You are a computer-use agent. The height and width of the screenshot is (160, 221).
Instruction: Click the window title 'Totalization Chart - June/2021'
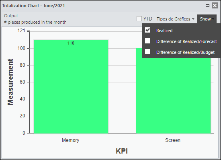(x=33, y=6)
